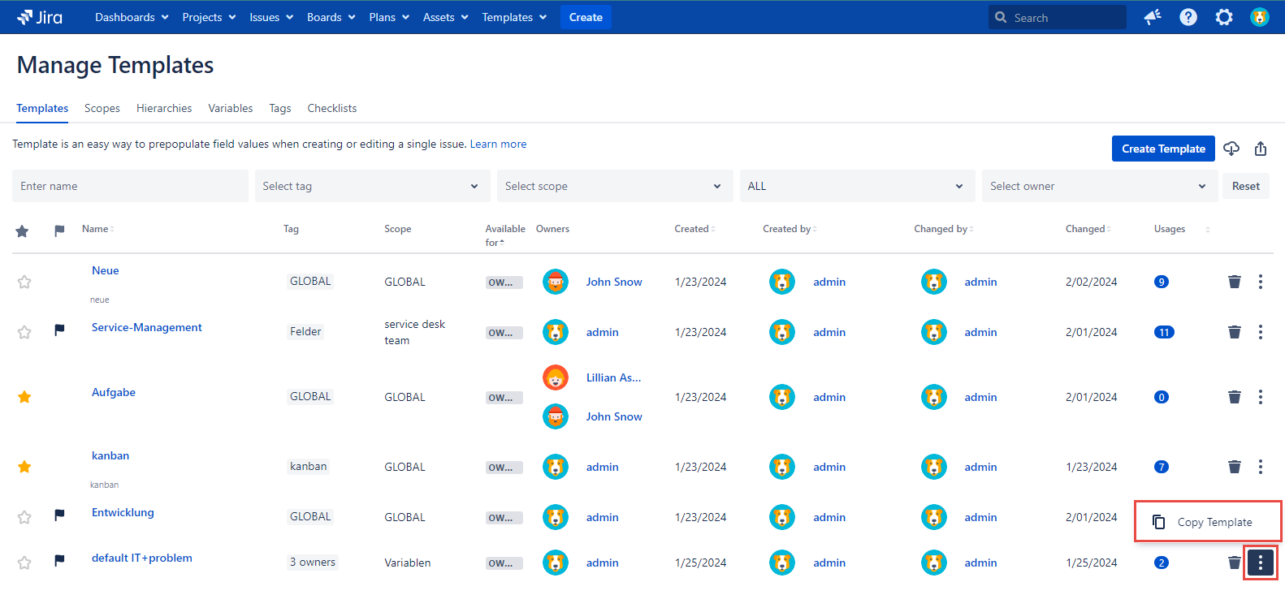1285x595 pixels.
Task: Unfavorite the Aufgabe template star
Action: [24, 397]
